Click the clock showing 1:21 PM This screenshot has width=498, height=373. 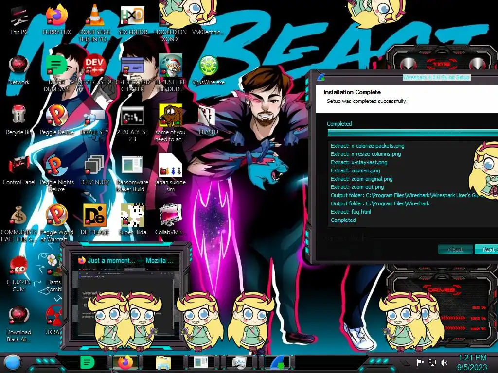click(472, 362)
